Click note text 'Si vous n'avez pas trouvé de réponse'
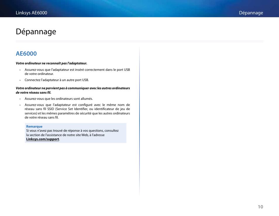Screen dimensions: 279x216 73,133
